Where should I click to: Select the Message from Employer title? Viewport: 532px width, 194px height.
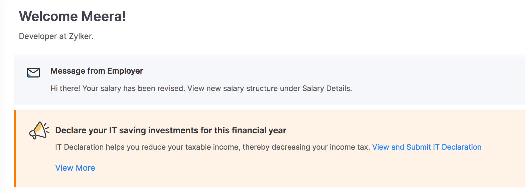[97, 71]
